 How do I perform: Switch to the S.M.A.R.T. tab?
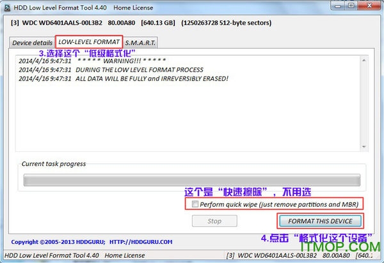(x=140, y=43)
